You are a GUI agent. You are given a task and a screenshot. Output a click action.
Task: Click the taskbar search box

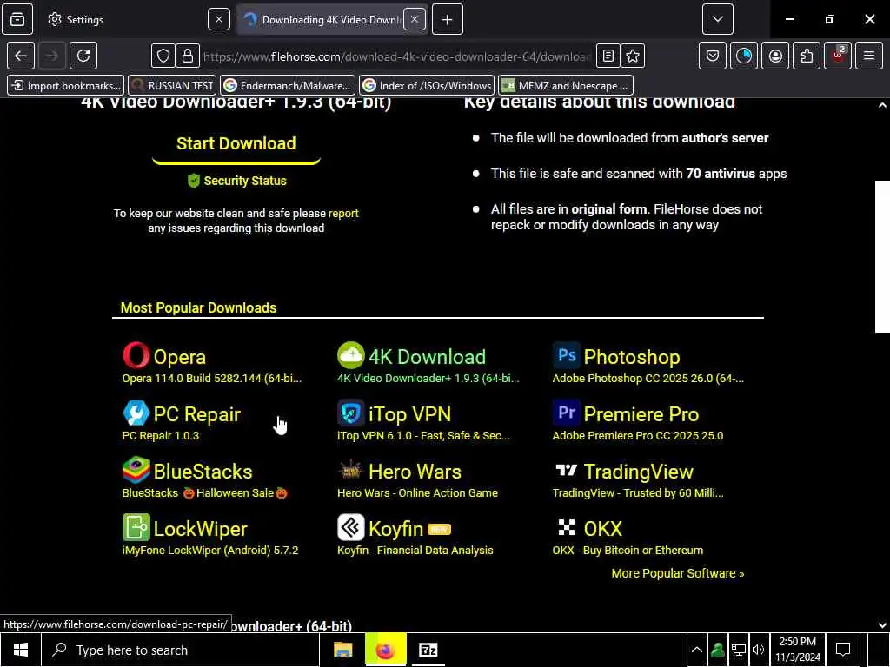pos(181,650)
